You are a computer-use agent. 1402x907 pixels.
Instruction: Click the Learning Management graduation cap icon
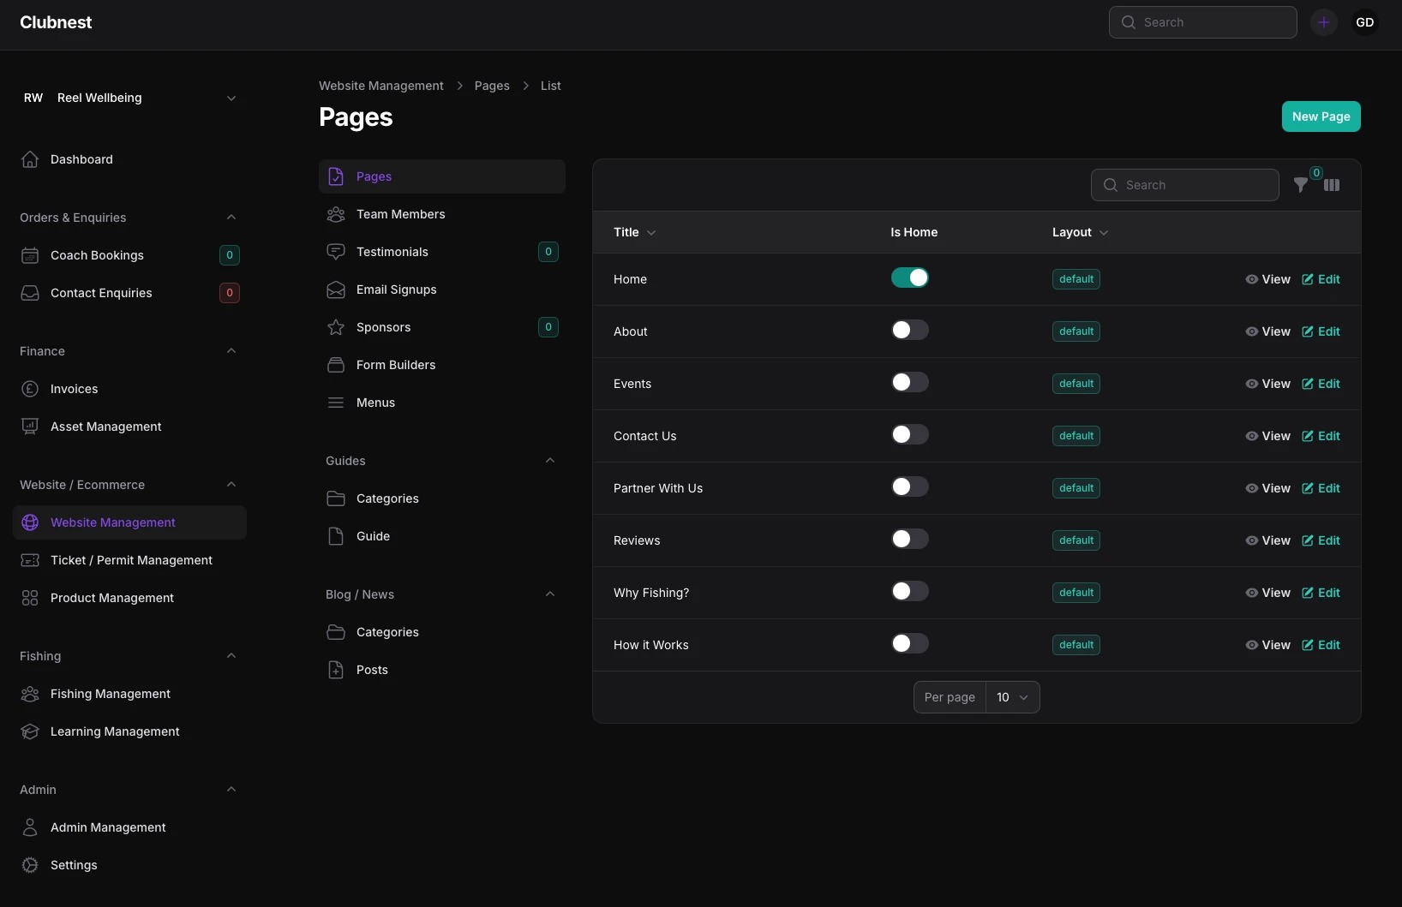click(x=30, y=731)
